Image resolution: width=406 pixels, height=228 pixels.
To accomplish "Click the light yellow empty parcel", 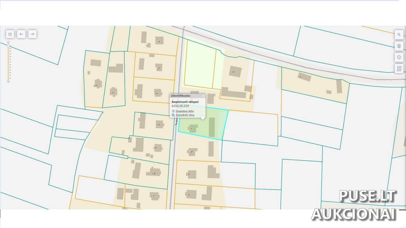I will pyautogui.click(x=200, y=65).
